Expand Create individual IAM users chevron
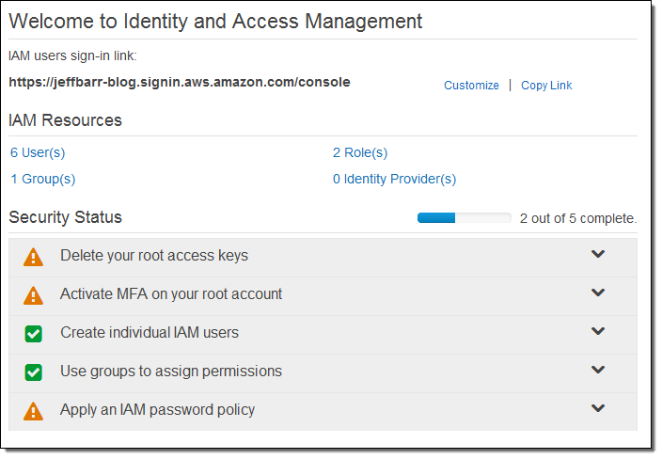Screen dimensions: 662x459 coord(597,332)
